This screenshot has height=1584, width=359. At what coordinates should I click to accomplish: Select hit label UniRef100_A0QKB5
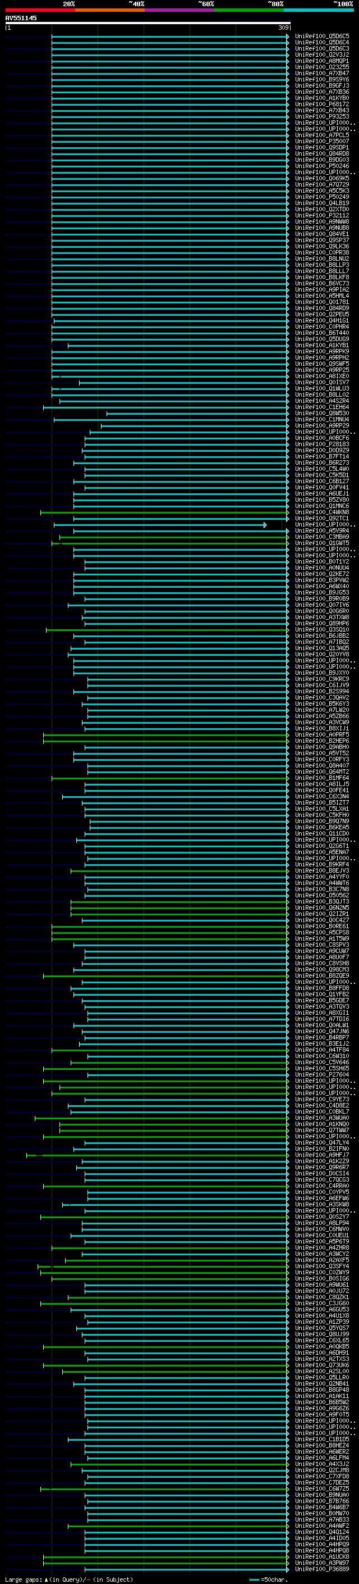tap(322, 1346)
